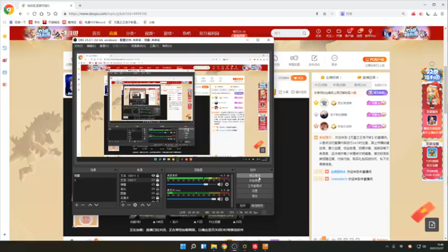Open Weibo icon in the browser sidebar
The height and width of the screenshot is (252, 448).
(4, 60)
